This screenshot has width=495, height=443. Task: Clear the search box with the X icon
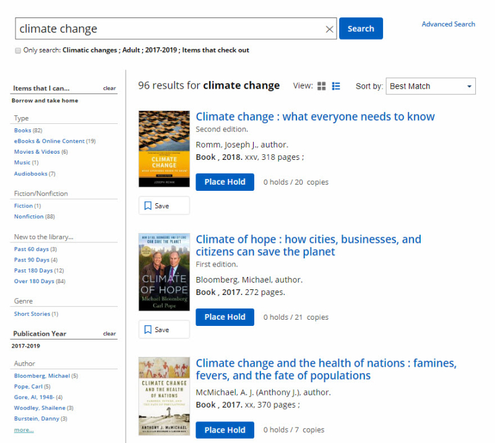330,29
